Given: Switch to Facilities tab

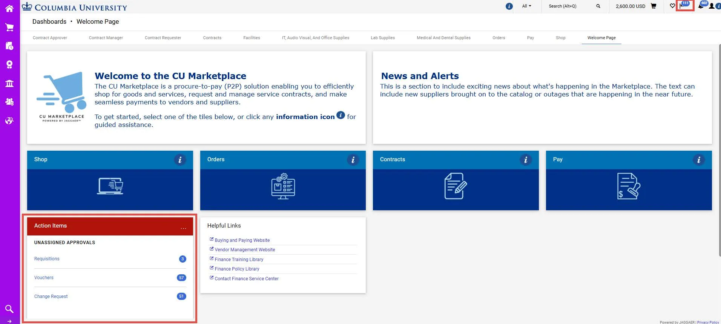Looking at the screenshot, I should [252, 38].
